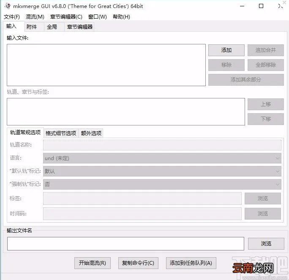The height and width of the screenshot is (280, 289).
Task: Click 浏览 button next to 时间码 field
Action: click(263, 214)
